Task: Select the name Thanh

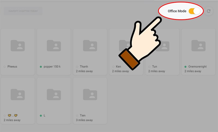Action: tap(84, 67)
